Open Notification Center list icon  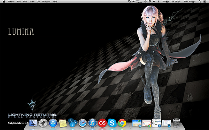point(204,2)
